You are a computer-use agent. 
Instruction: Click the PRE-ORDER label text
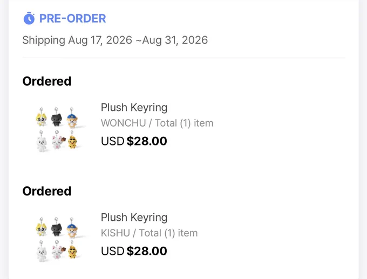72,18
